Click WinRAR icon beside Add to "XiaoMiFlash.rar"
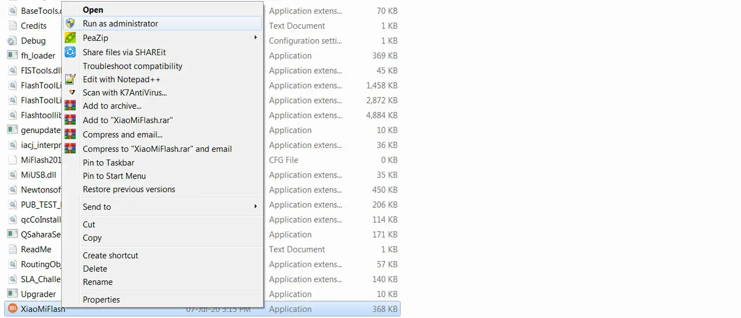The height and width of the screenshot is (318, 741). [x=70, y=120]
